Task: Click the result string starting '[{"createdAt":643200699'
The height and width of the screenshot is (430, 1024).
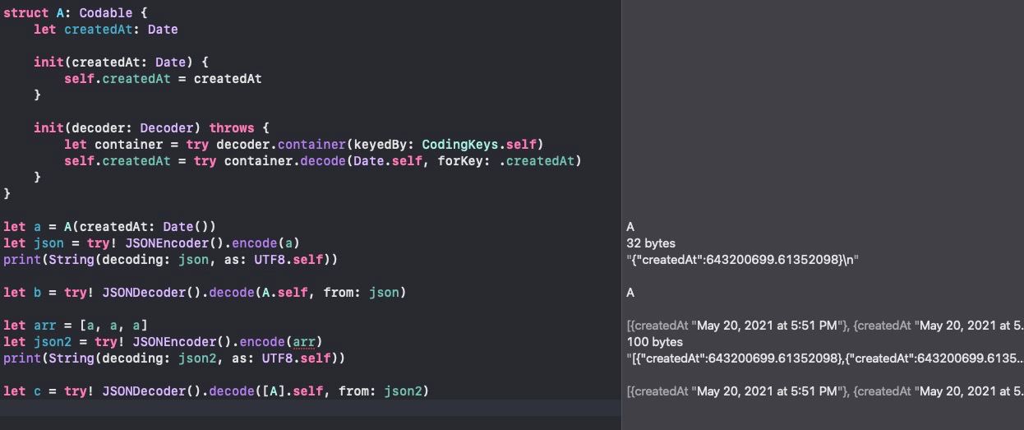Action: tap(824, 358)
